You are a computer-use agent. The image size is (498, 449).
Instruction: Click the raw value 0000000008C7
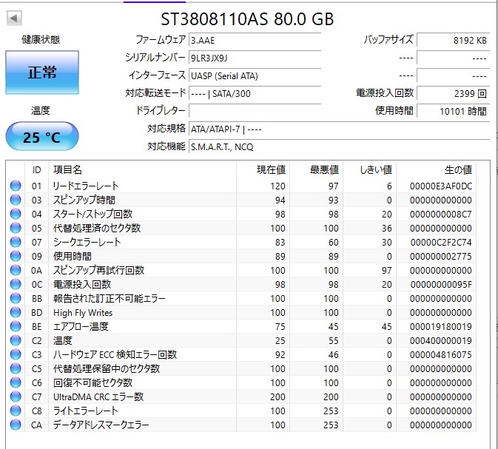pyautogui.click(x=441, y=214)
